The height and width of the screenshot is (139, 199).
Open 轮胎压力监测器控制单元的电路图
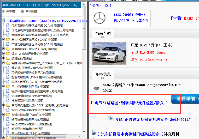[33, 110]
